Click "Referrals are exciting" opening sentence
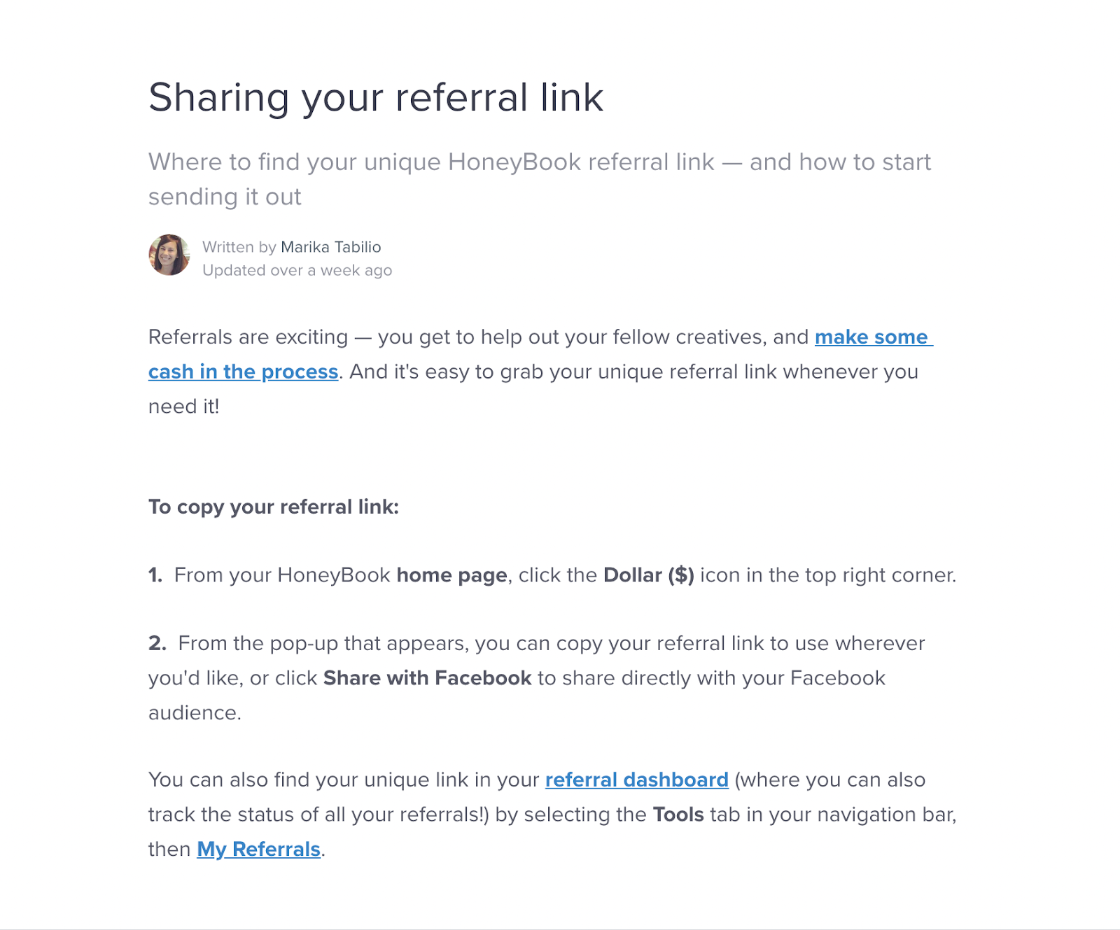This screenshot has height=930, width=1120. click(248, 337)
